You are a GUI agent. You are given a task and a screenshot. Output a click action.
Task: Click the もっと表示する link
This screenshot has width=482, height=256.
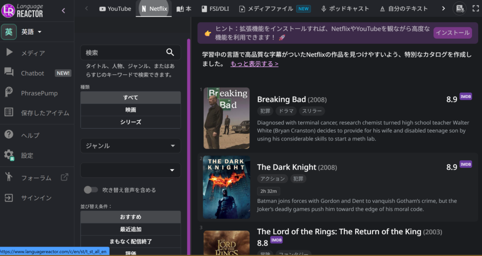(254, 64)
